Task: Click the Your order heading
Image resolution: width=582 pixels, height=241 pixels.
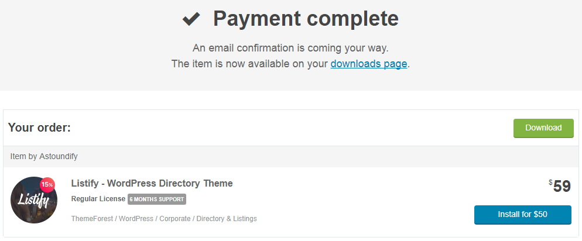Action: click(39, 128)
